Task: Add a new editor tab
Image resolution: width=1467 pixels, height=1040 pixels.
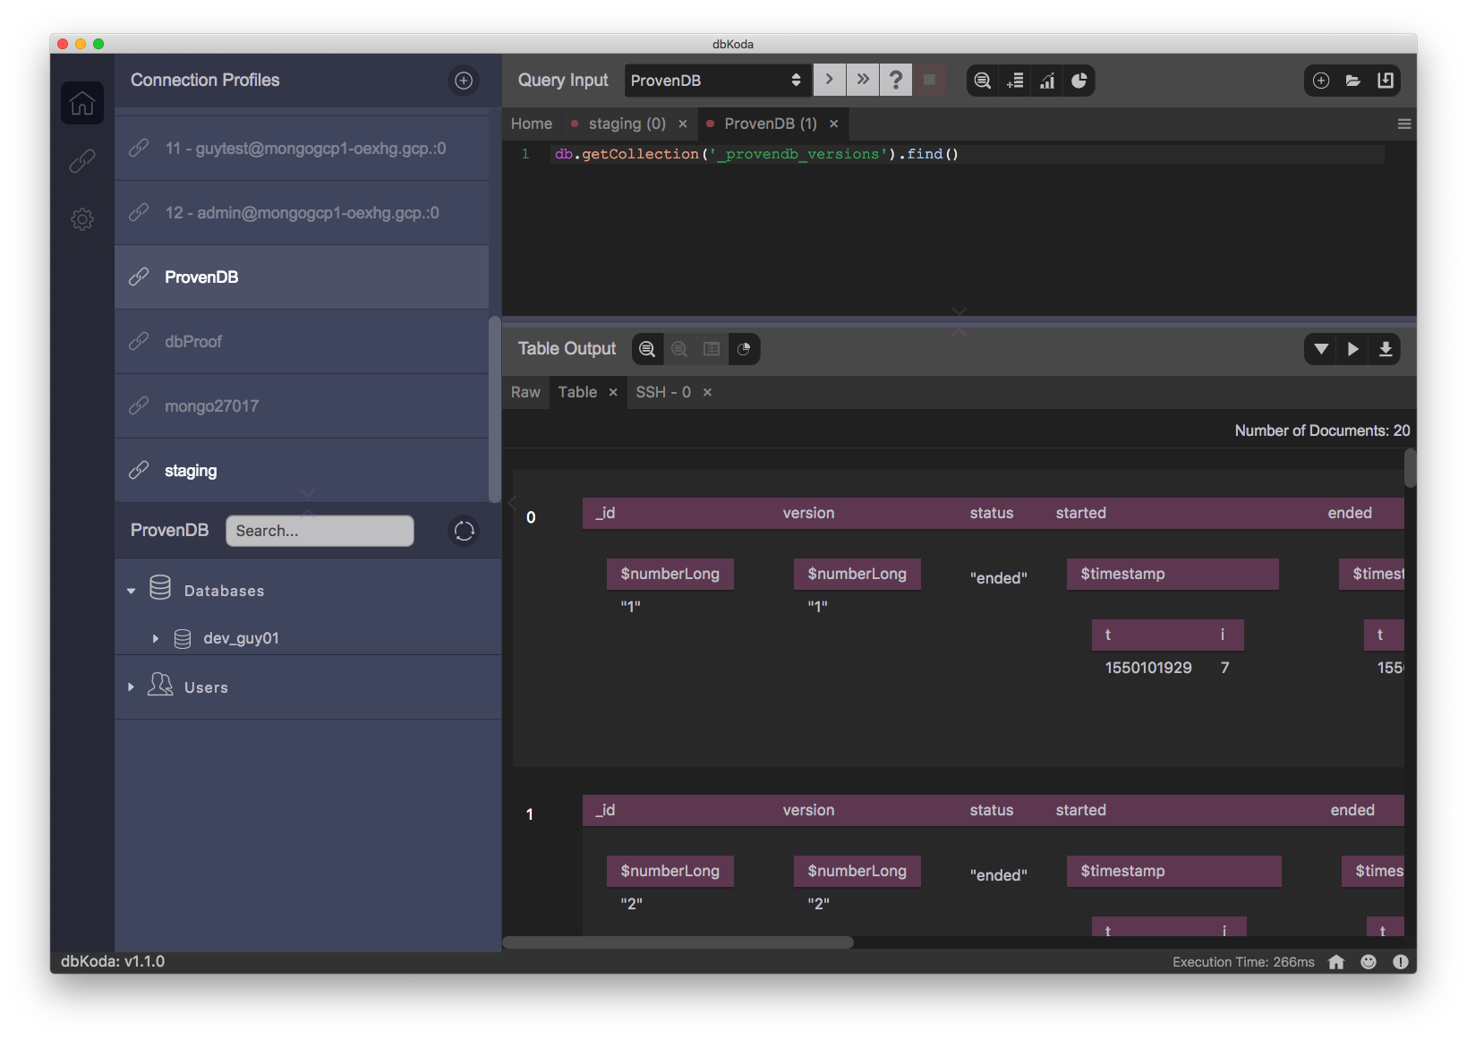Action: (1321, 81)
